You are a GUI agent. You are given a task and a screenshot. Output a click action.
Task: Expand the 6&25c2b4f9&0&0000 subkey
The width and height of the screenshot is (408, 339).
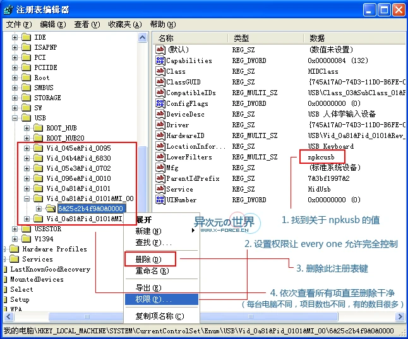point(39,209)
